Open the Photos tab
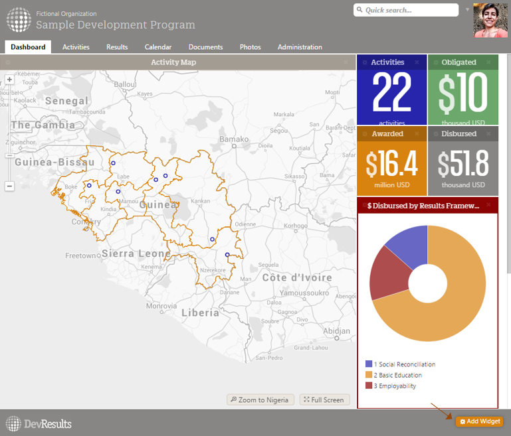This screenshot has width=511, height=436. (x=251, y=47)
